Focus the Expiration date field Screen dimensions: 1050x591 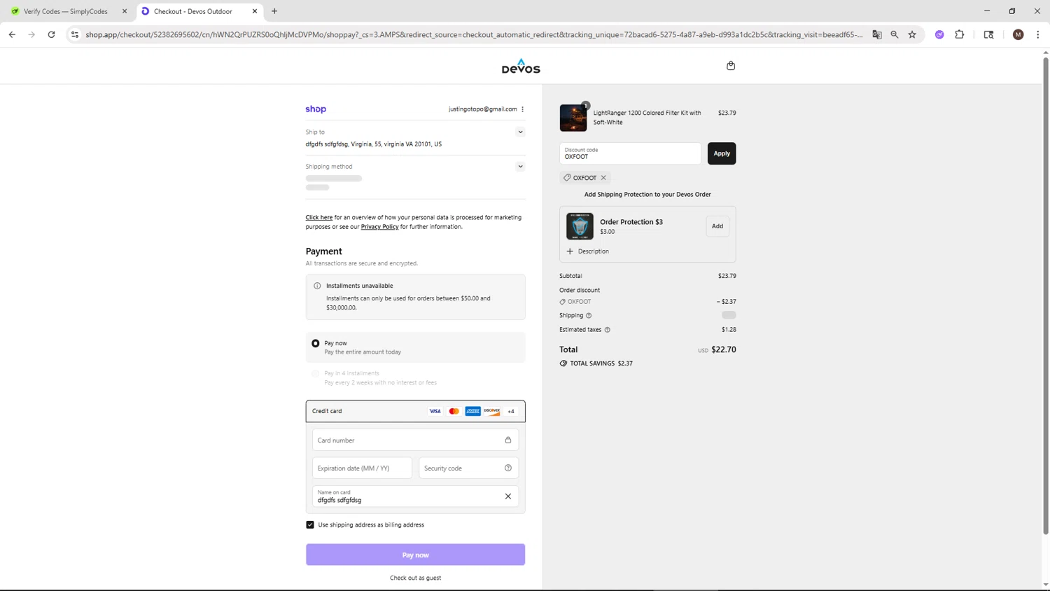(362, 468)
